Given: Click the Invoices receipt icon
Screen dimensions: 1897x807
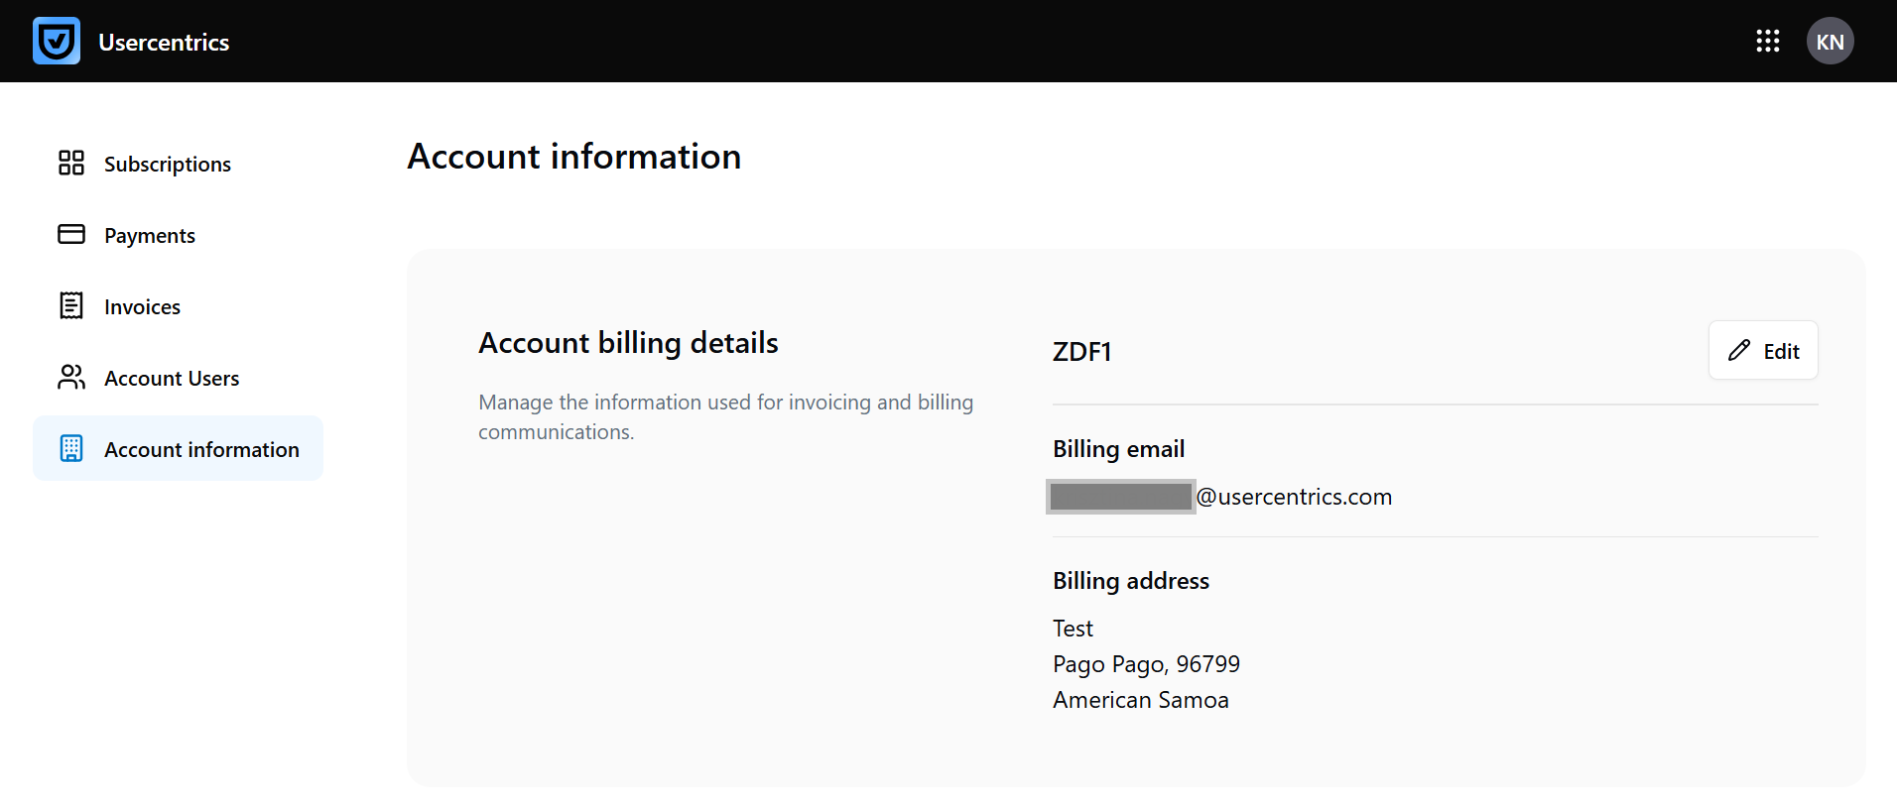Looking at the screenshot, I should click(71, 305).
